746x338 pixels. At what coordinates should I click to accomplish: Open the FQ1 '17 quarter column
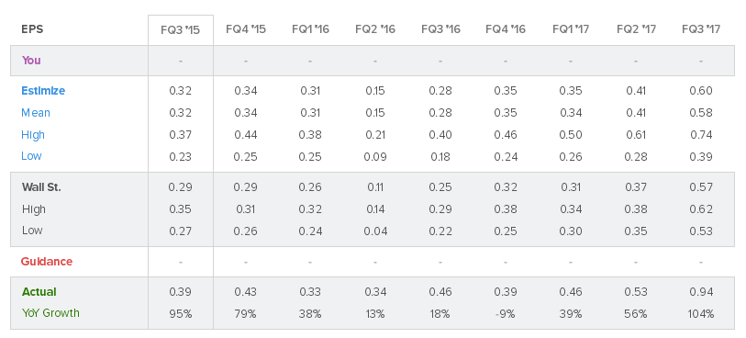click(571, 29)
